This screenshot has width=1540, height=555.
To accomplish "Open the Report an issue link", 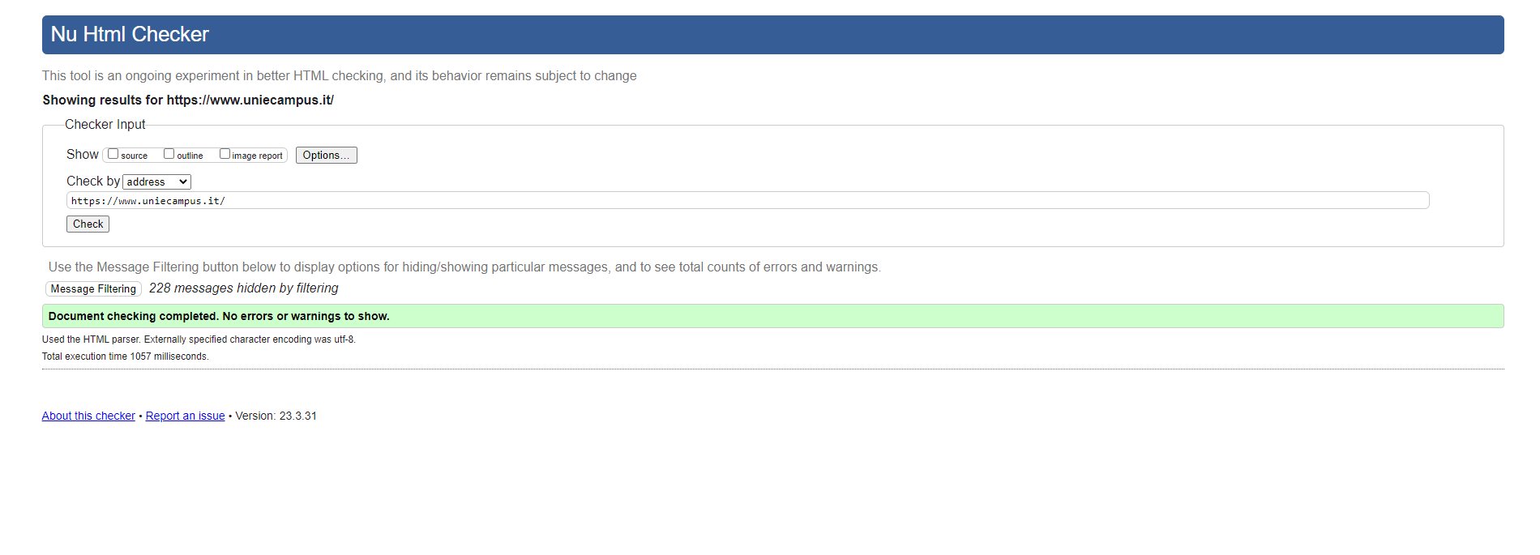I will [x=185, y=416].
